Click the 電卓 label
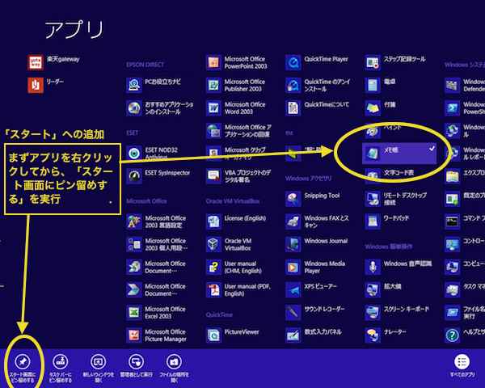 (x=390, y=82)
